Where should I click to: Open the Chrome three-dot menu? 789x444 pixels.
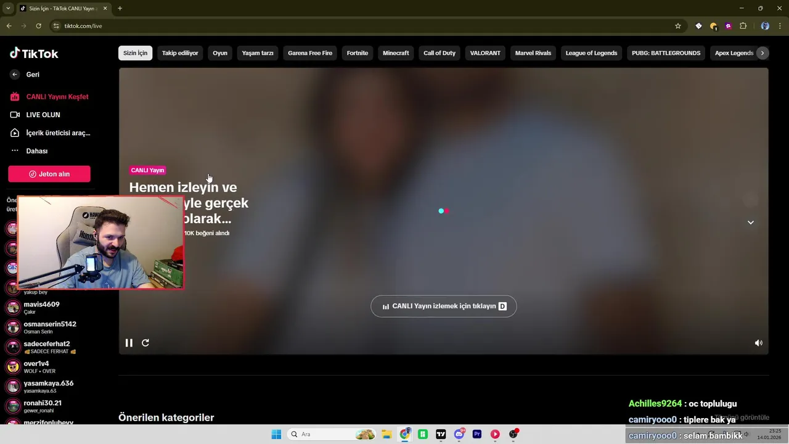780,26
